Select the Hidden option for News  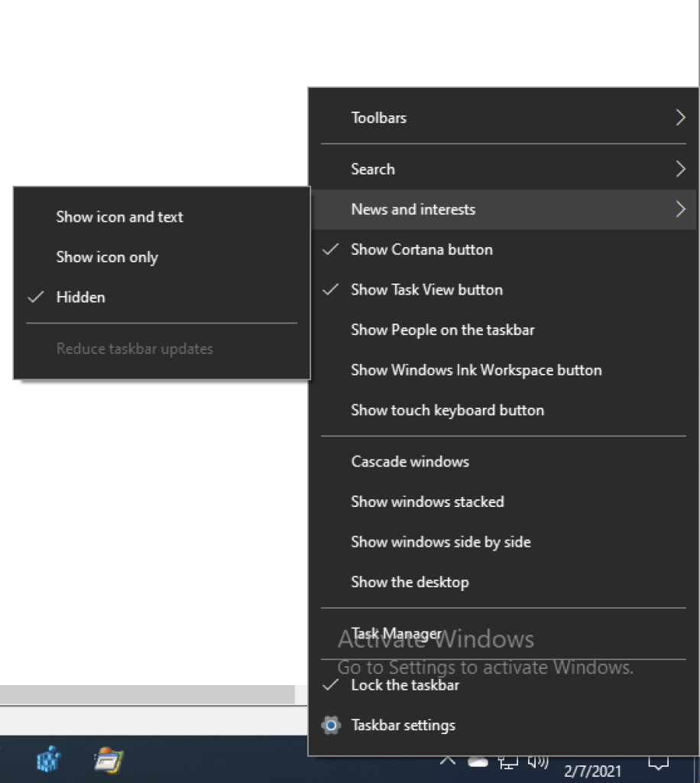[80, 297]
